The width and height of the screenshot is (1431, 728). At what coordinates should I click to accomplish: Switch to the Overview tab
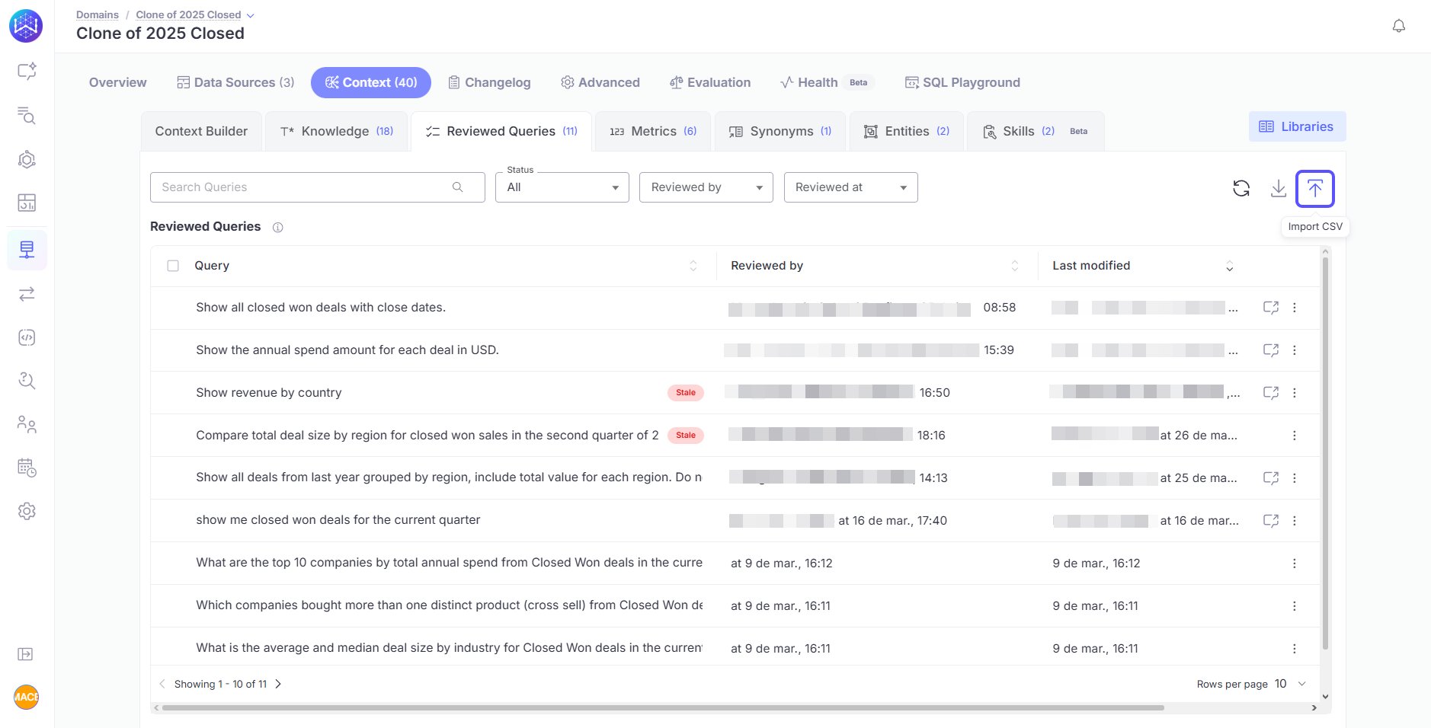(117, 82)
